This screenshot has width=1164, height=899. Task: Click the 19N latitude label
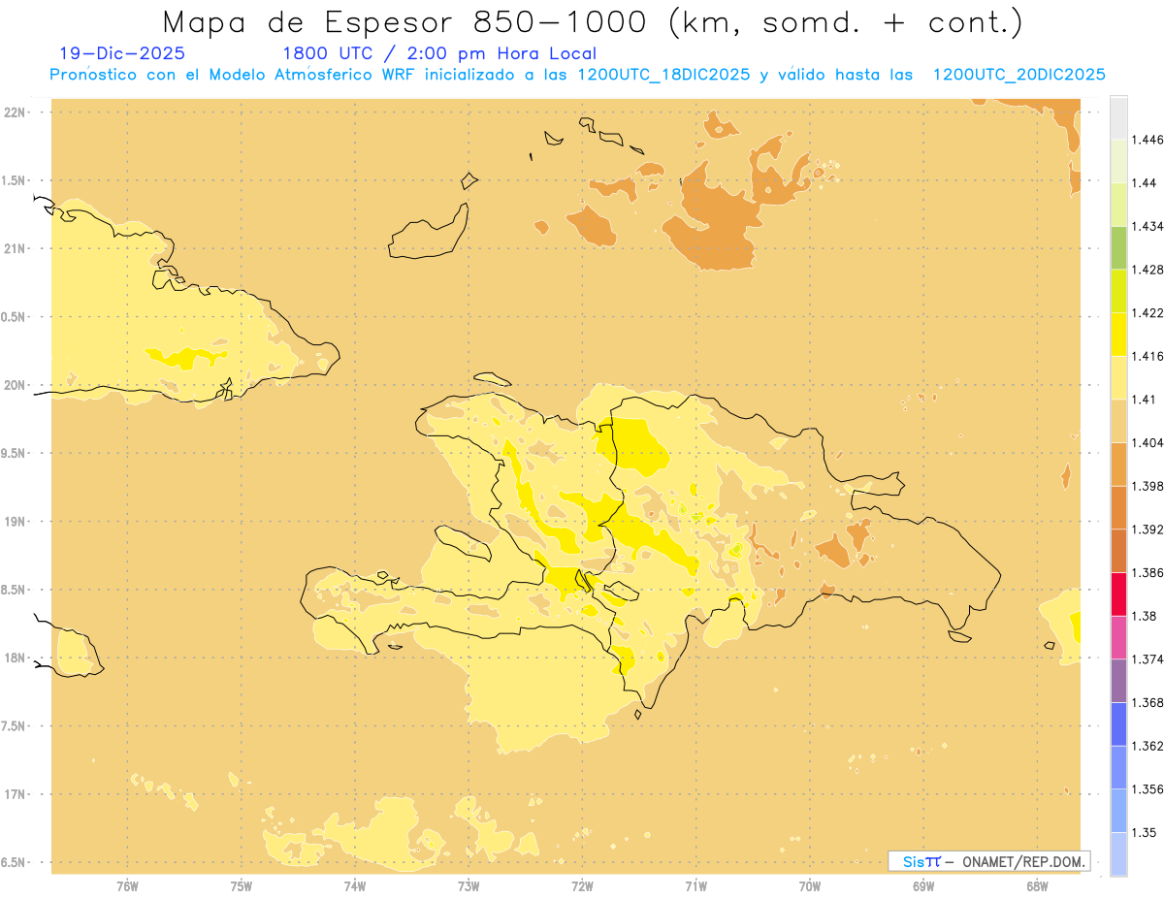coord(16,522)
